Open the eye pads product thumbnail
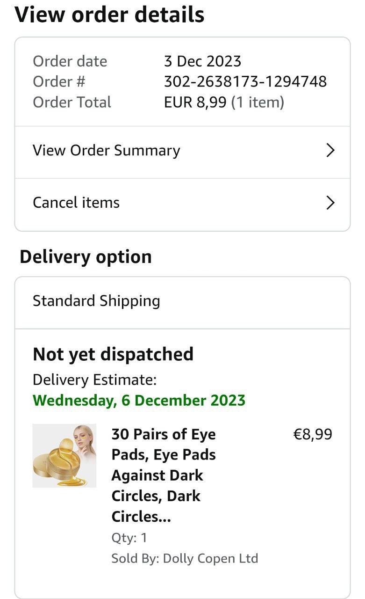This screenshot has height=599, width=365. click(64, 456)
